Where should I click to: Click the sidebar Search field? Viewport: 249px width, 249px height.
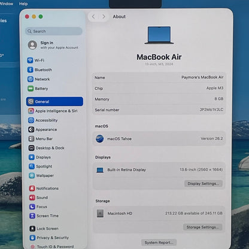click(x=54, y=31)
